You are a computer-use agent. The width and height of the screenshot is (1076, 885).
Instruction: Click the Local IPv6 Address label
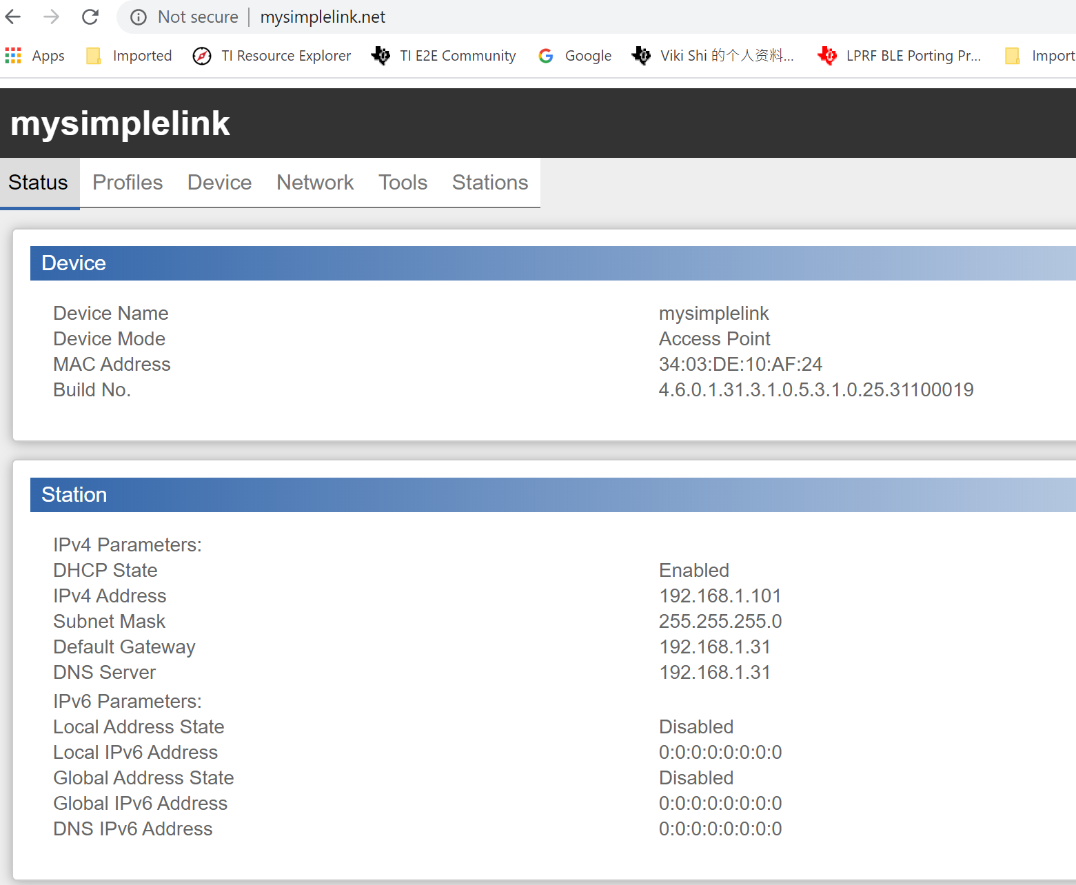(135, 753)
